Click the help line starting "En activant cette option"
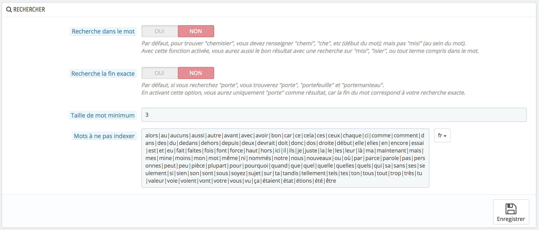Image resolution: width=539 pixels, height=230 pixels. coord(303,93)
